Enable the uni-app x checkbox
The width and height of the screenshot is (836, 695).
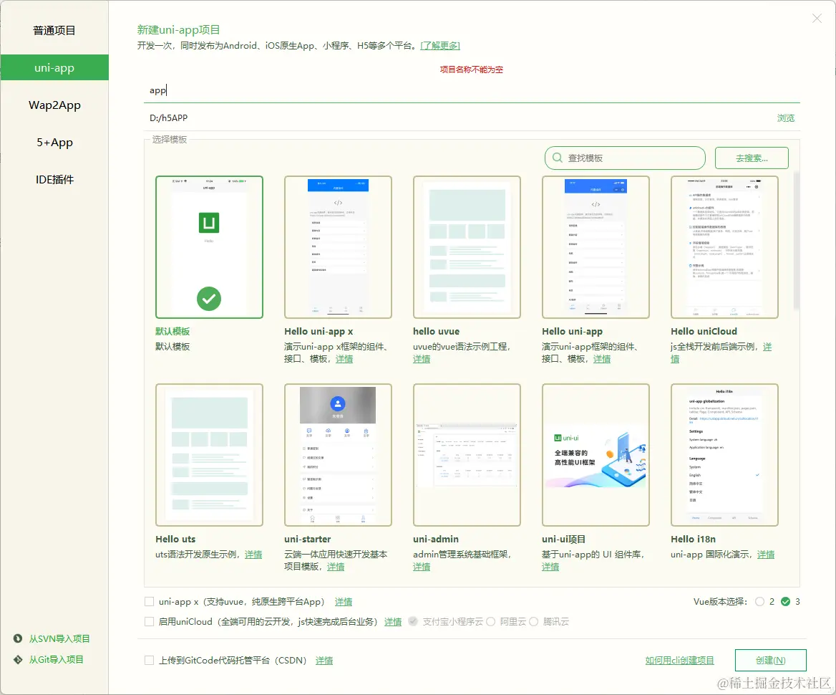(150, 602)
